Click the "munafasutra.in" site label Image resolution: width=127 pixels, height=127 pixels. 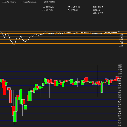click(30, 2)
